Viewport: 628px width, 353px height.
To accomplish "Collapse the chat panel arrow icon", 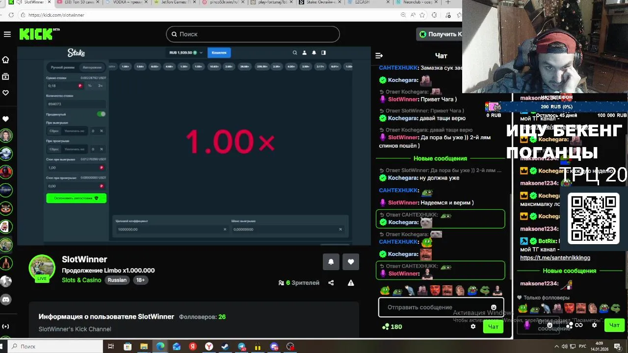I will click(379, 55).
